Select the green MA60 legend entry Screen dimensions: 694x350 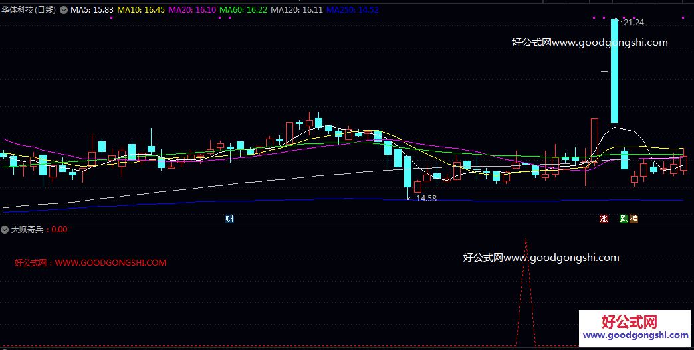pos(243,10)
